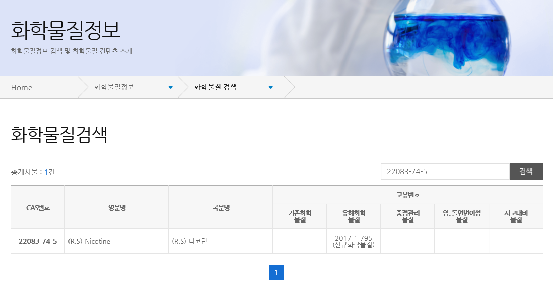This screenshot has width=553, height=291.
Task: Select the 화학물질정보 breadcrumb item
Action: (x=114, y=87)
